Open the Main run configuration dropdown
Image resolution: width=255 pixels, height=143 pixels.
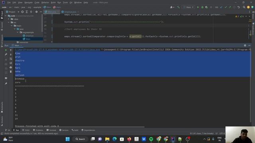tap(188, 7)
